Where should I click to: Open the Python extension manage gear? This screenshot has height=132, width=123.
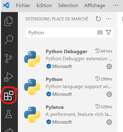(109, 94)
